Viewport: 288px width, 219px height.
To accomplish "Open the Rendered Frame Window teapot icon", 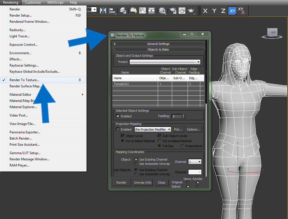I will [x=182, y=11].
